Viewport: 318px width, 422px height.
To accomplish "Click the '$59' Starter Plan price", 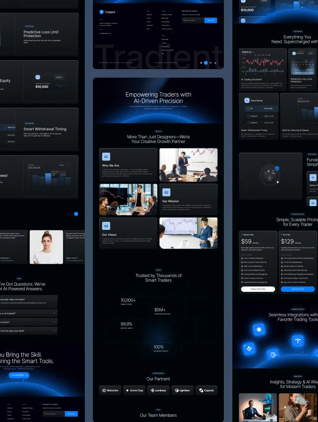I will [x=246, y=241].
